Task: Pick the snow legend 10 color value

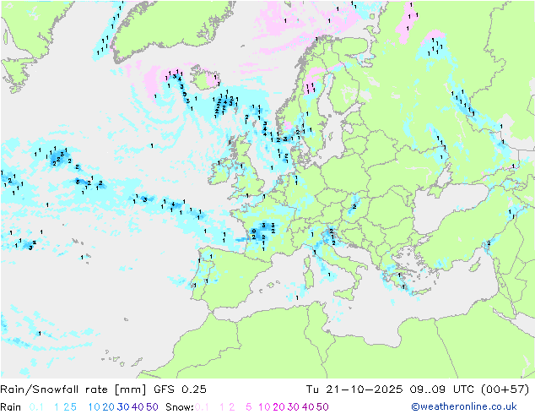Action: 264,407
